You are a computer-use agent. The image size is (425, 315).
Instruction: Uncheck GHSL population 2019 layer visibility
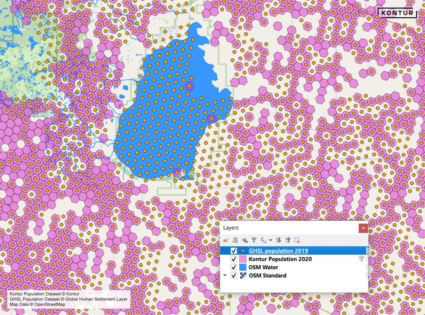pyautogui.click(x=234, y=251)
